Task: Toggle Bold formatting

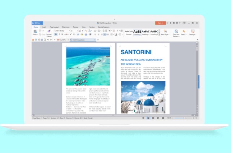Action: coord(56,34)
